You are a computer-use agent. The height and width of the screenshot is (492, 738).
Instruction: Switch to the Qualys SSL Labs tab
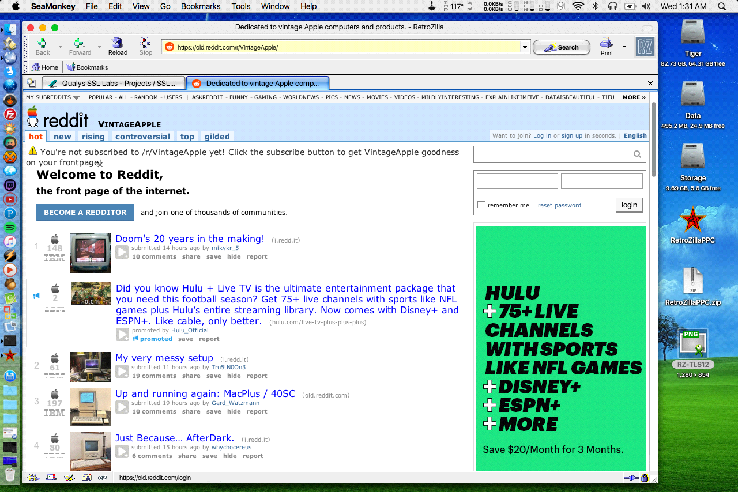114,83
